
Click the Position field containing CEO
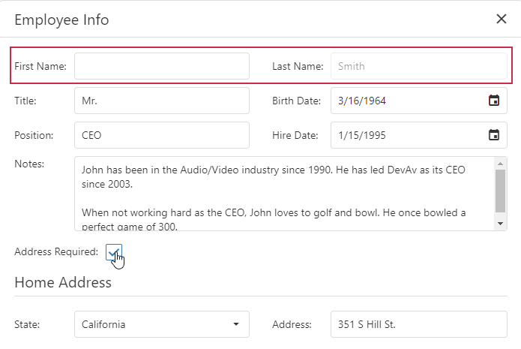point(162,136)
